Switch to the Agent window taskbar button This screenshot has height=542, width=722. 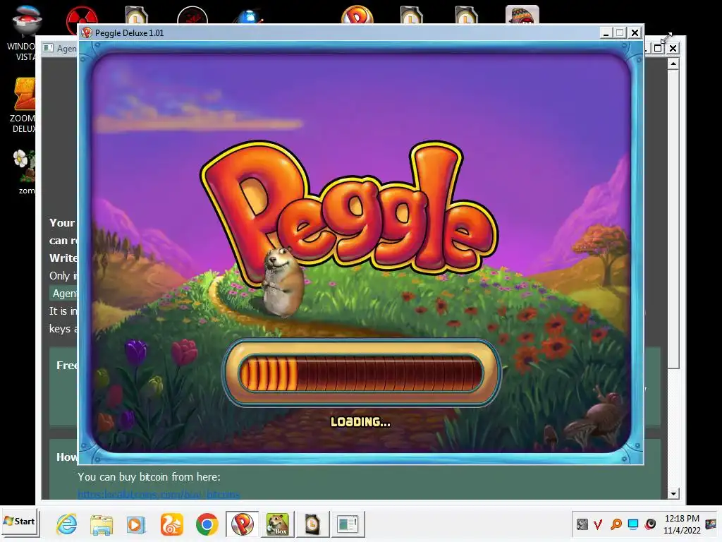[348, 524]
